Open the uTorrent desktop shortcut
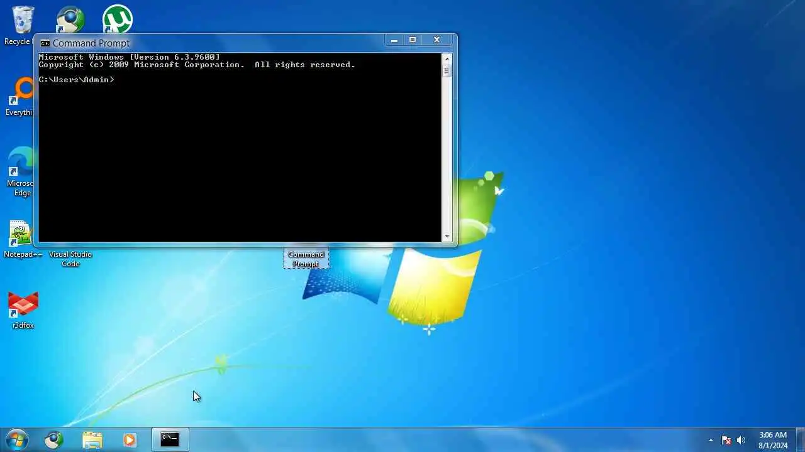This screenshot has width=805, height=452. [x=118, y=19]
